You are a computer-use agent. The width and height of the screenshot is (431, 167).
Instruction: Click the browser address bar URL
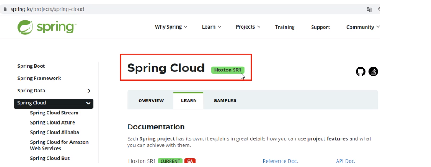[47, 9]
